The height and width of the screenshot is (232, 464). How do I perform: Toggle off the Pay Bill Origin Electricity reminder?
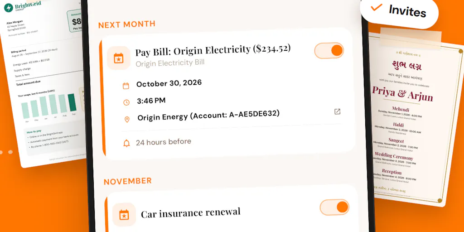(x=329, y=51)
